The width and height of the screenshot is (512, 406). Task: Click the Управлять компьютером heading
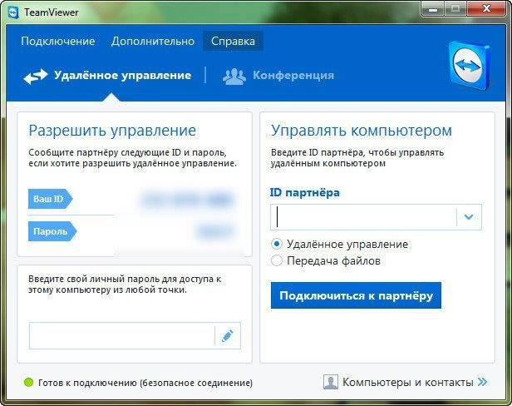click(362, 131)
